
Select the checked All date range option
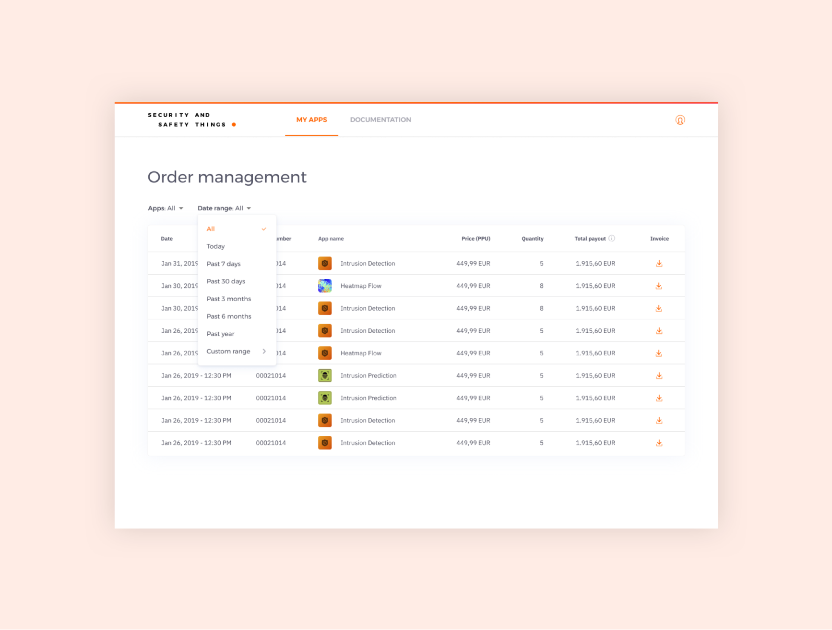[x=237, y=229]
